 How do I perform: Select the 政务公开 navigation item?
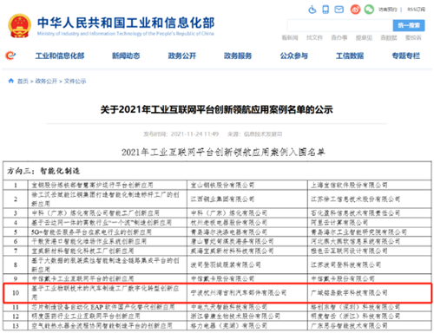click(x=182, y=55)
